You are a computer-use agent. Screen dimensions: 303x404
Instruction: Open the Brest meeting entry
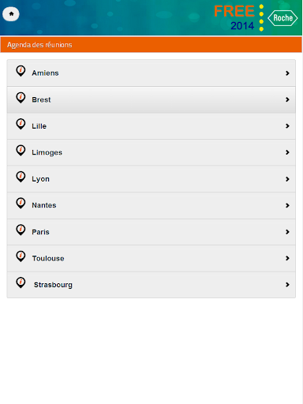point(151,99)
